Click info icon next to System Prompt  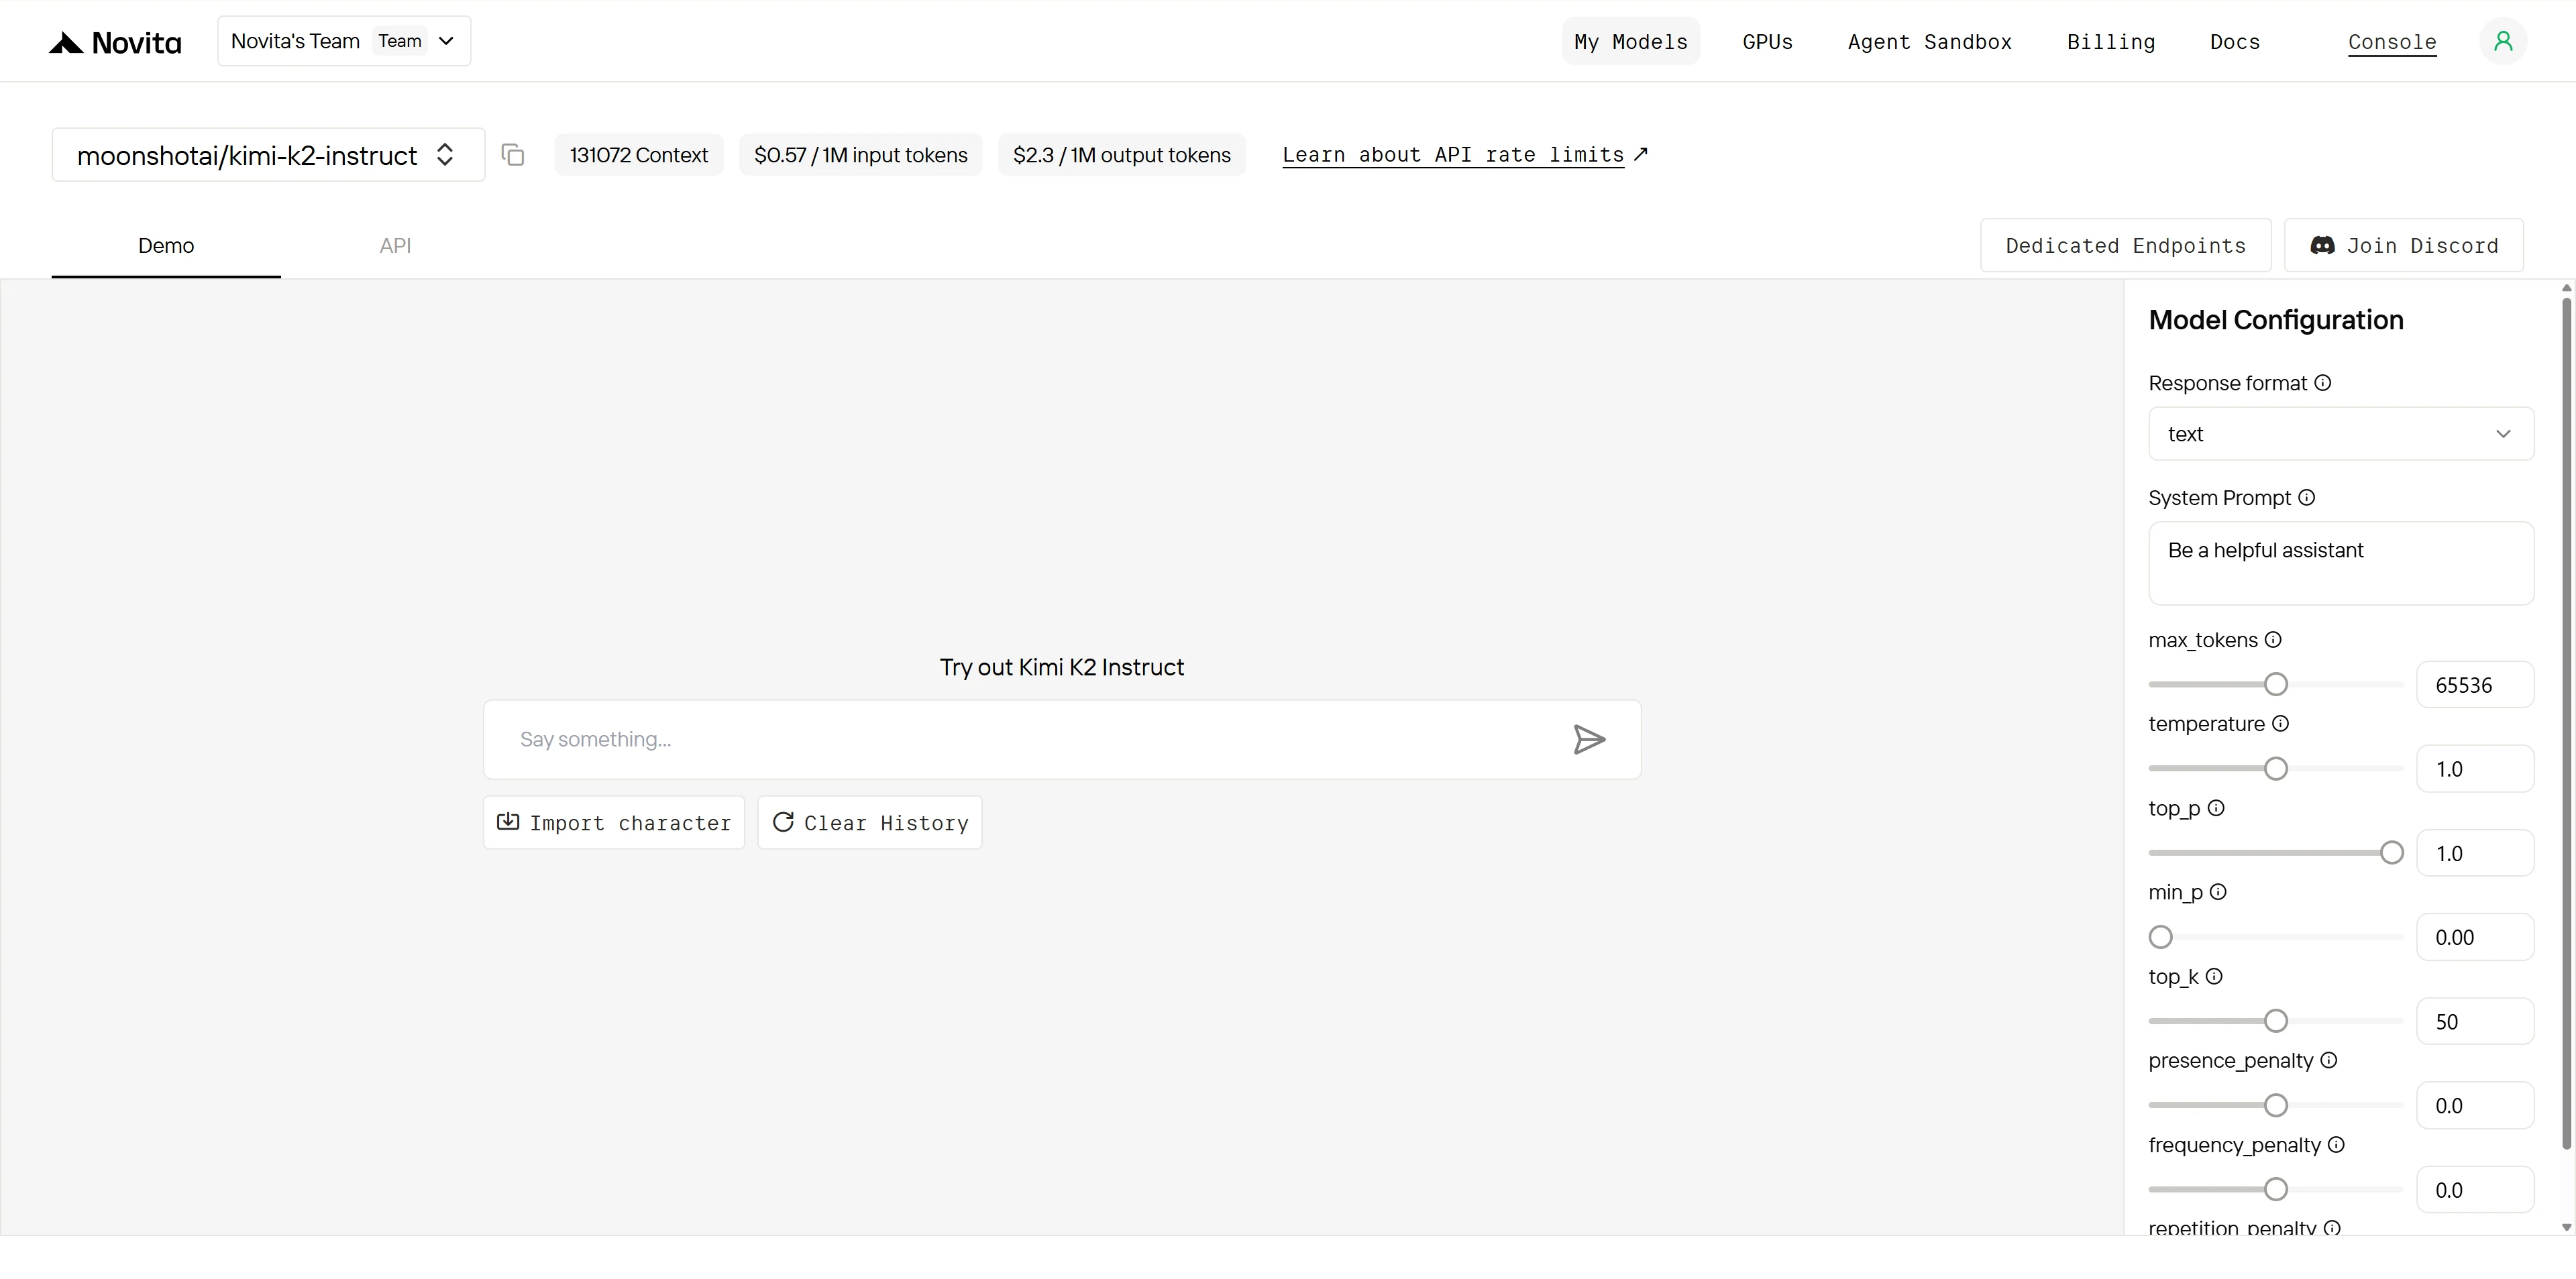pos(2307,498)
